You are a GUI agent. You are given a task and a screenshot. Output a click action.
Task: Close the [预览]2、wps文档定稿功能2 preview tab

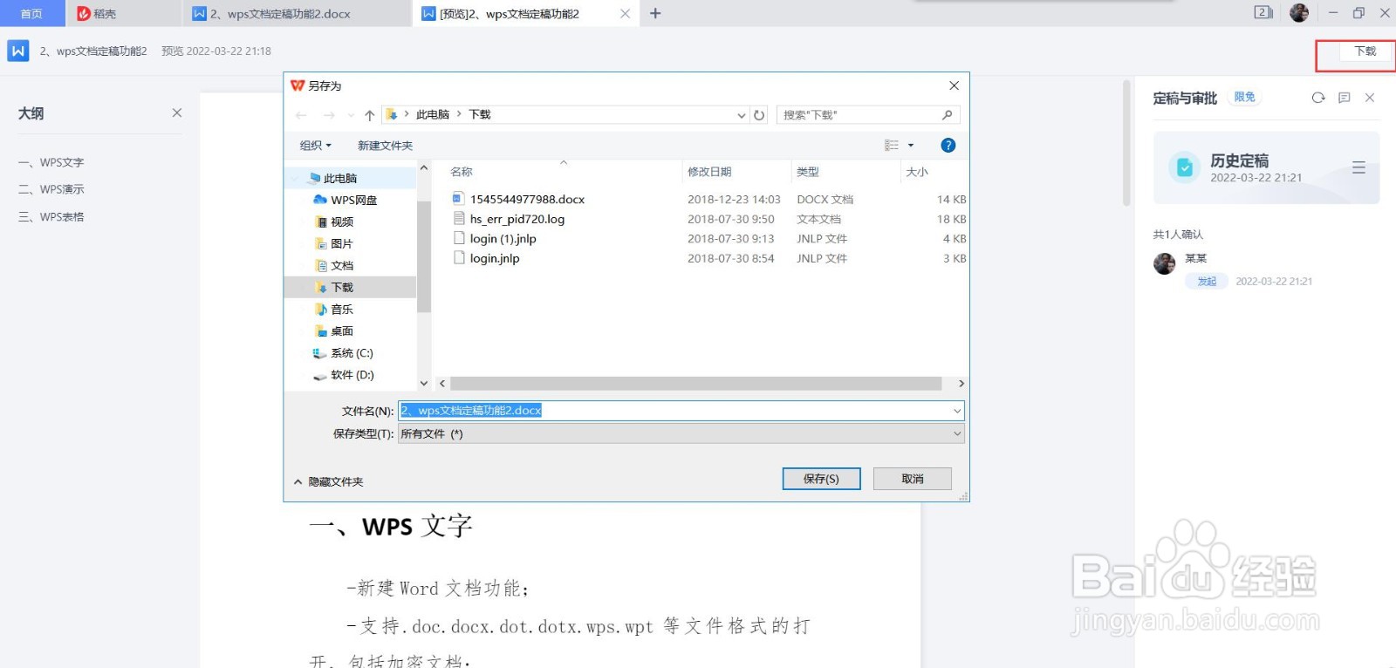625,14
